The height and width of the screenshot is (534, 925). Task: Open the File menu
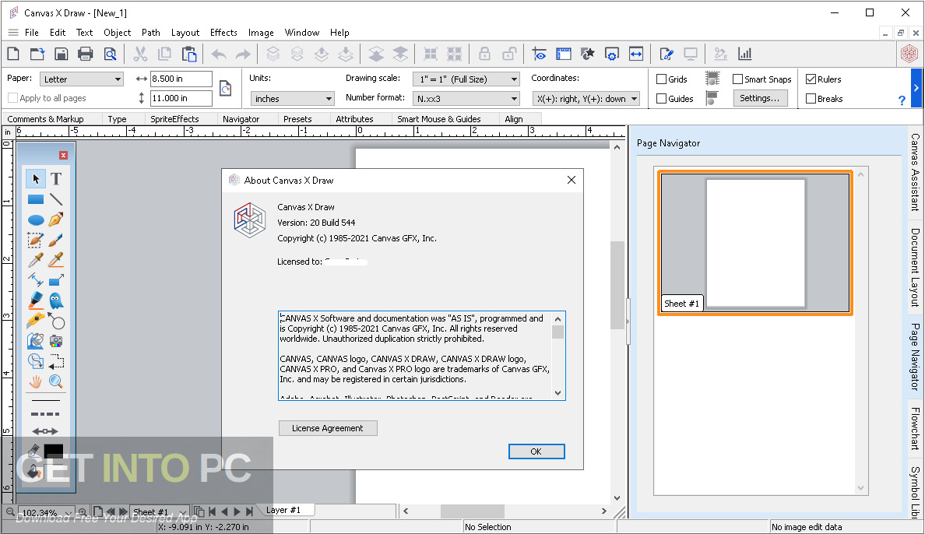tap(31, 33)
